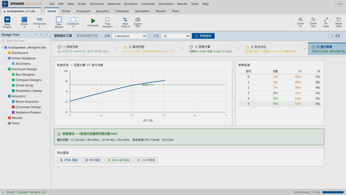This screenshot has width=346, height=195.
Task: Switch to the Acoustics ribbon tab
Action: click(x=103, y=11)
